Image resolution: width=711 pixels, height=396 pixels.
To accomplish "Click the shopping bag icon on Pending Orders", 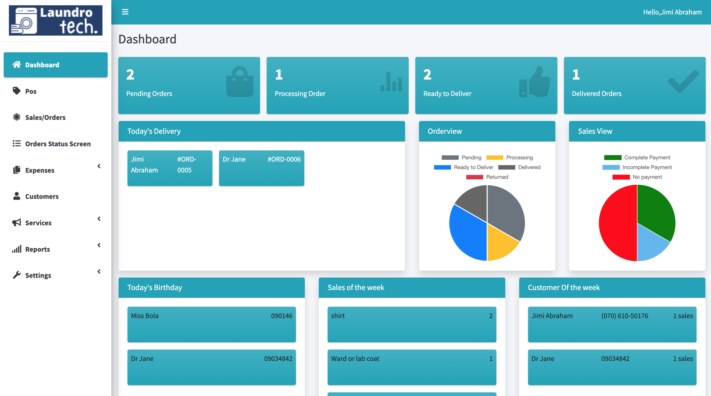I will coord(240,81).
